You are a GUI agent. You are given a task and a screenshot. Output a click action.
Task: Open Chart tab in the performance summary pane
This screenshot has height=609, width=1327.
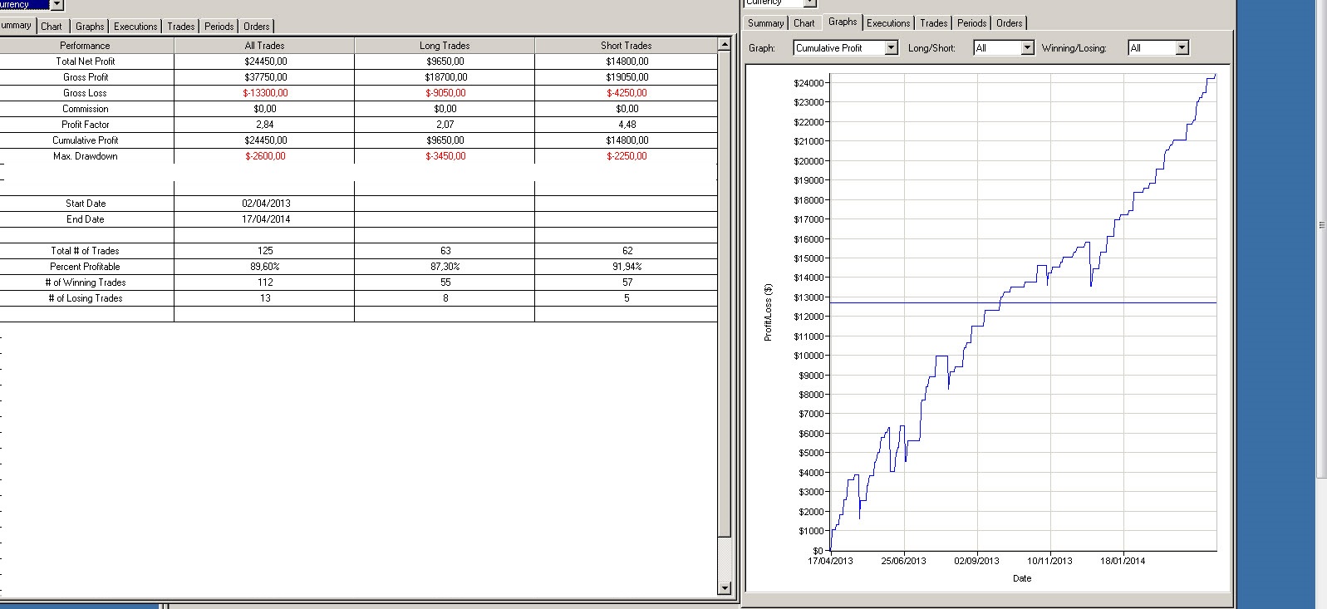52,27
